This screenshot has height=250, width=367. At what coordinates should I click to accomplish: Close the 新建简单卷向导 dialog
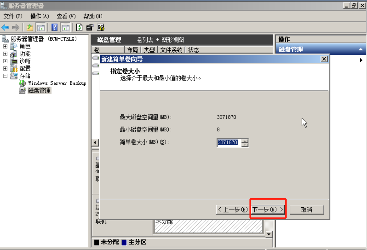coord(324,59)
